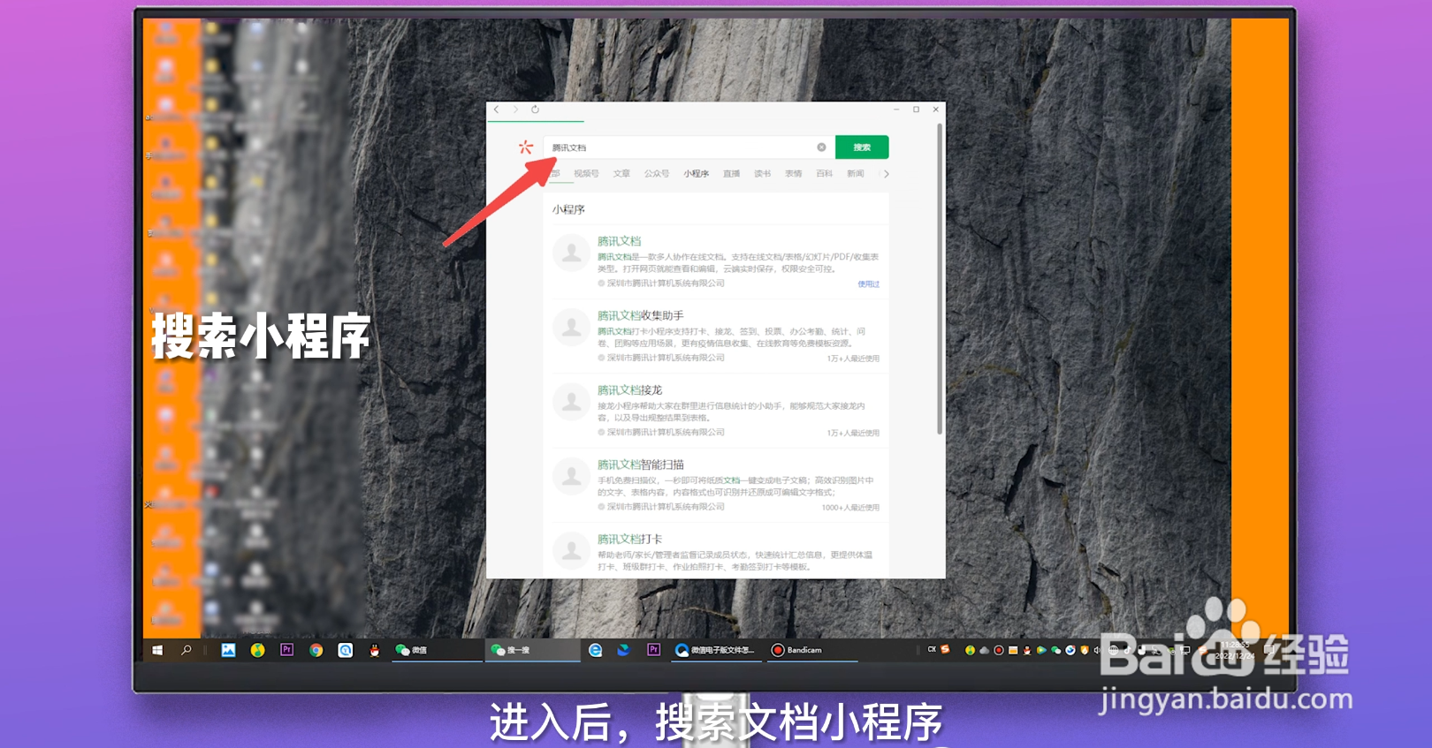Click avatar thumbnail of 腾讯文档 result
Viewport: 1432px width, 748px height.
tap(572, 253)
